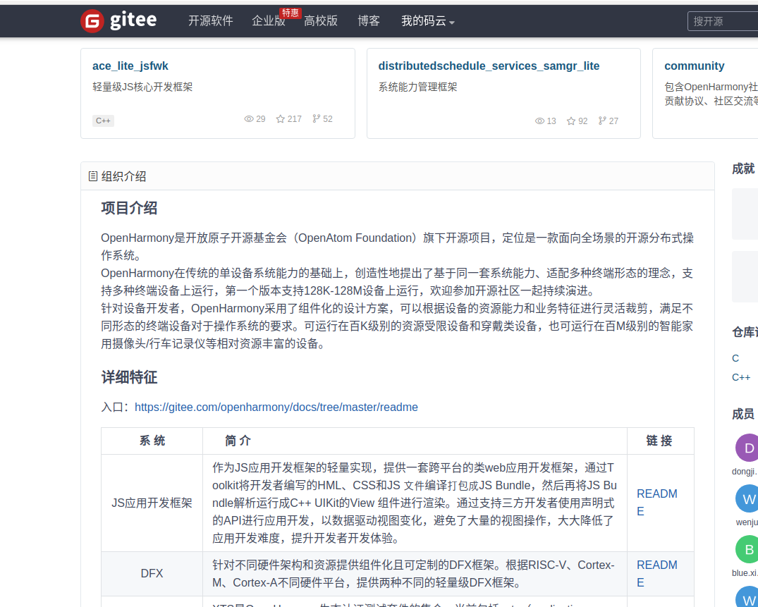Image resolution: width=758 pixels, height=607 pixels.
Task: Click the 详细特征 heading
Action: pos(129,377)
